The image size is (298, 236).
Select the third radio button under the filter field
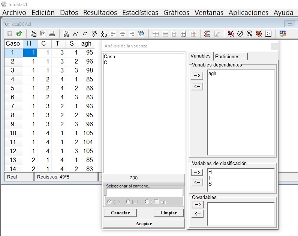point(147,202)
